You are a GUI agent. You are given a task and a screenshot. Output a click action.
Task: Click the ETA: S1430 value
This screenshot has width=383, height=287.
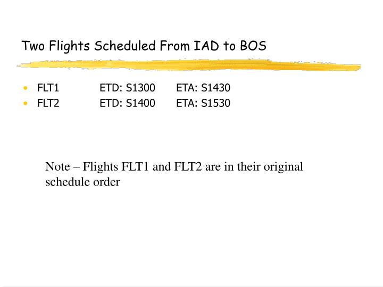(203, 88)
